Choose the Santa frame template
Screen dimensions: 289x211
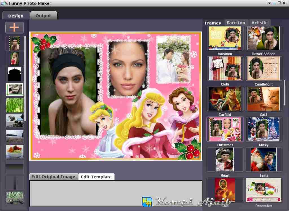(264, 160)
